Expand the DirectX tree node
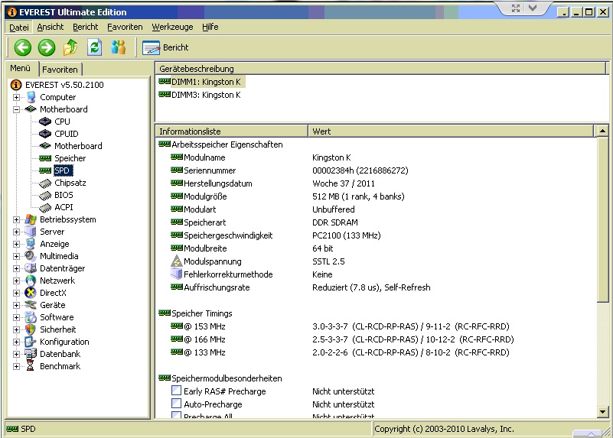This screenshot has width=613, height=438. coord(16,293)
